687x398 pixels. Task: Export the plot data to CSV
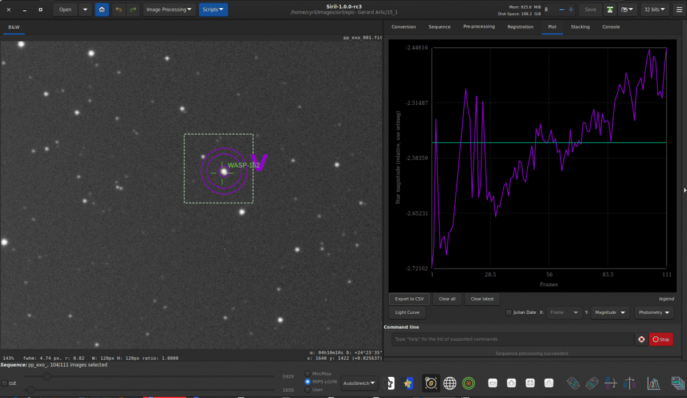pos(409,298)
